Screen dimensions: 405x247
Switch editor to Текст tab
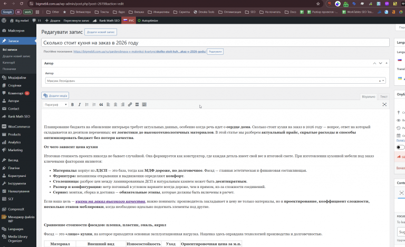click(x=383, y=96)
